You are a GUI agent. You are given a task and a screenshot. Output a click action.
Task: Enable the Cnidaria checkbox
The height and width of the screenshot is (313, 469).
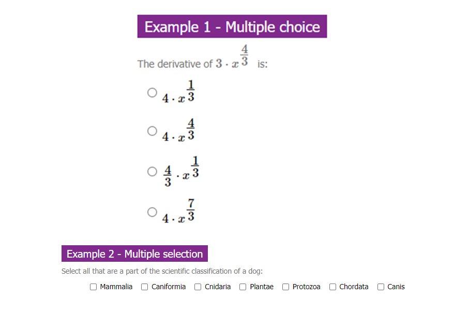(x=198, y=287)
